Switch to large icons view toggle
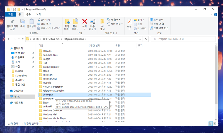The height and width of the screenshot is (133, 223). coord(215,124)
